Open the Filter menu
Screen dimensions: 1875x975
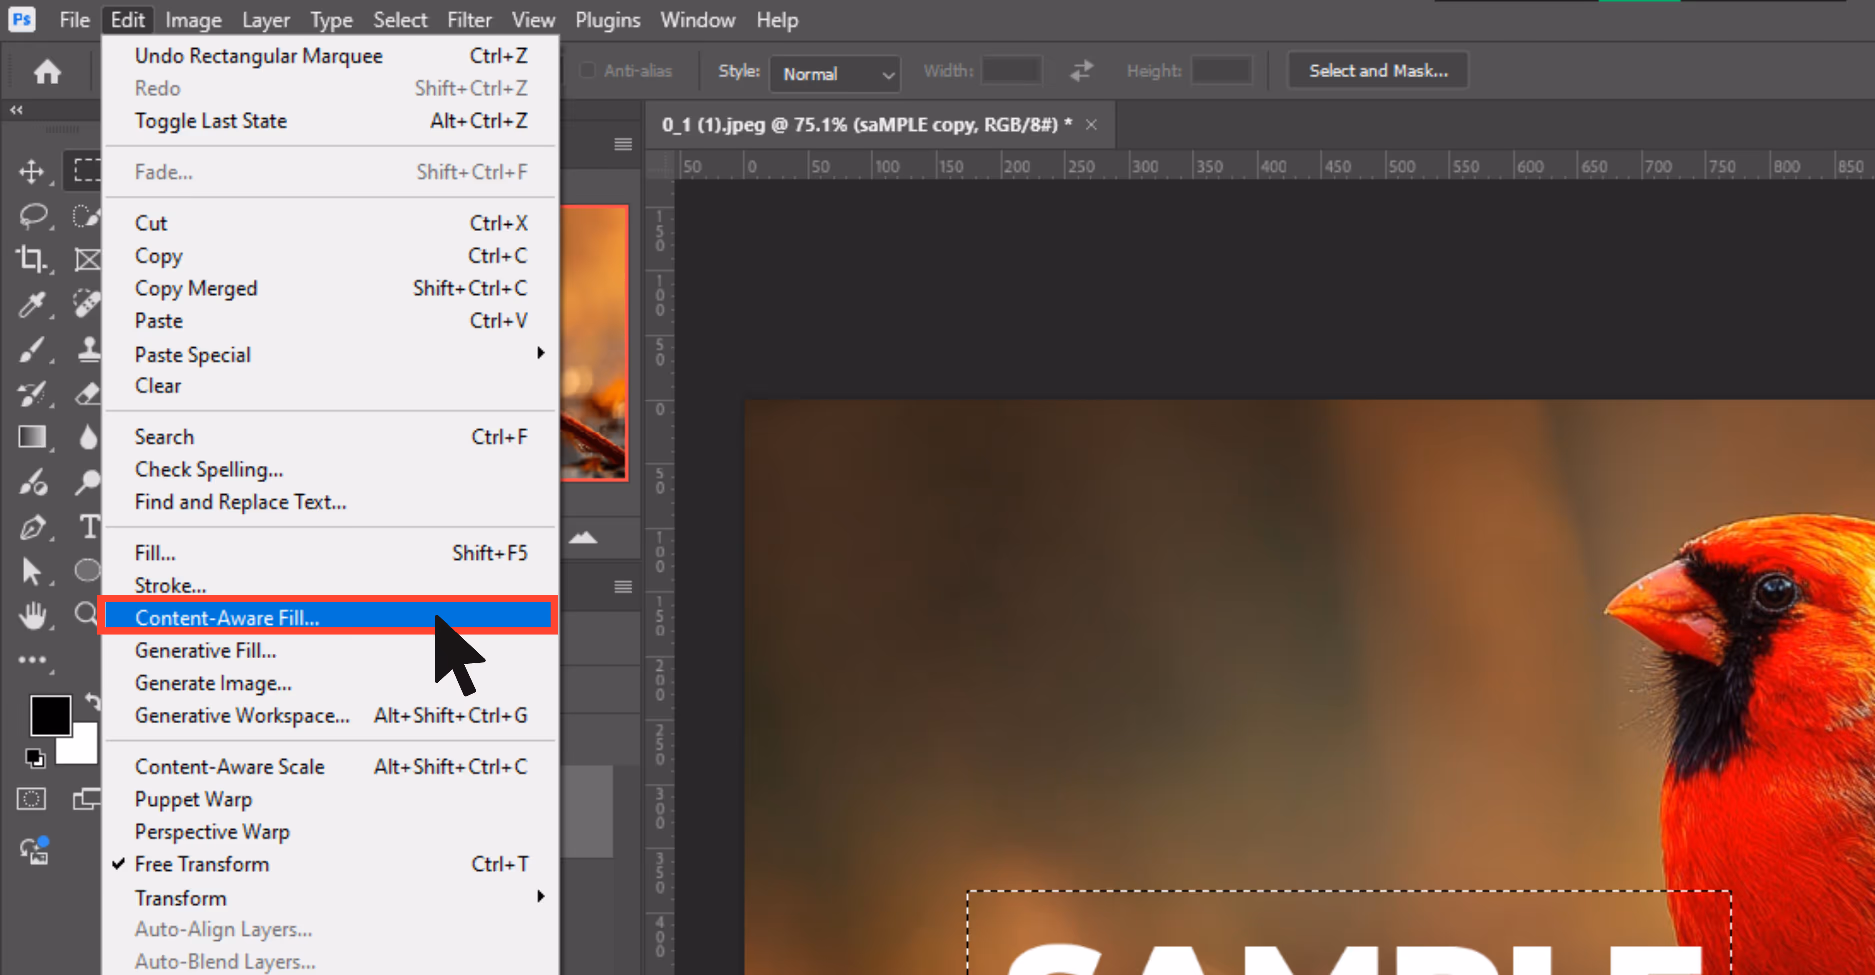pyautogui.click(x=469, y=20)
